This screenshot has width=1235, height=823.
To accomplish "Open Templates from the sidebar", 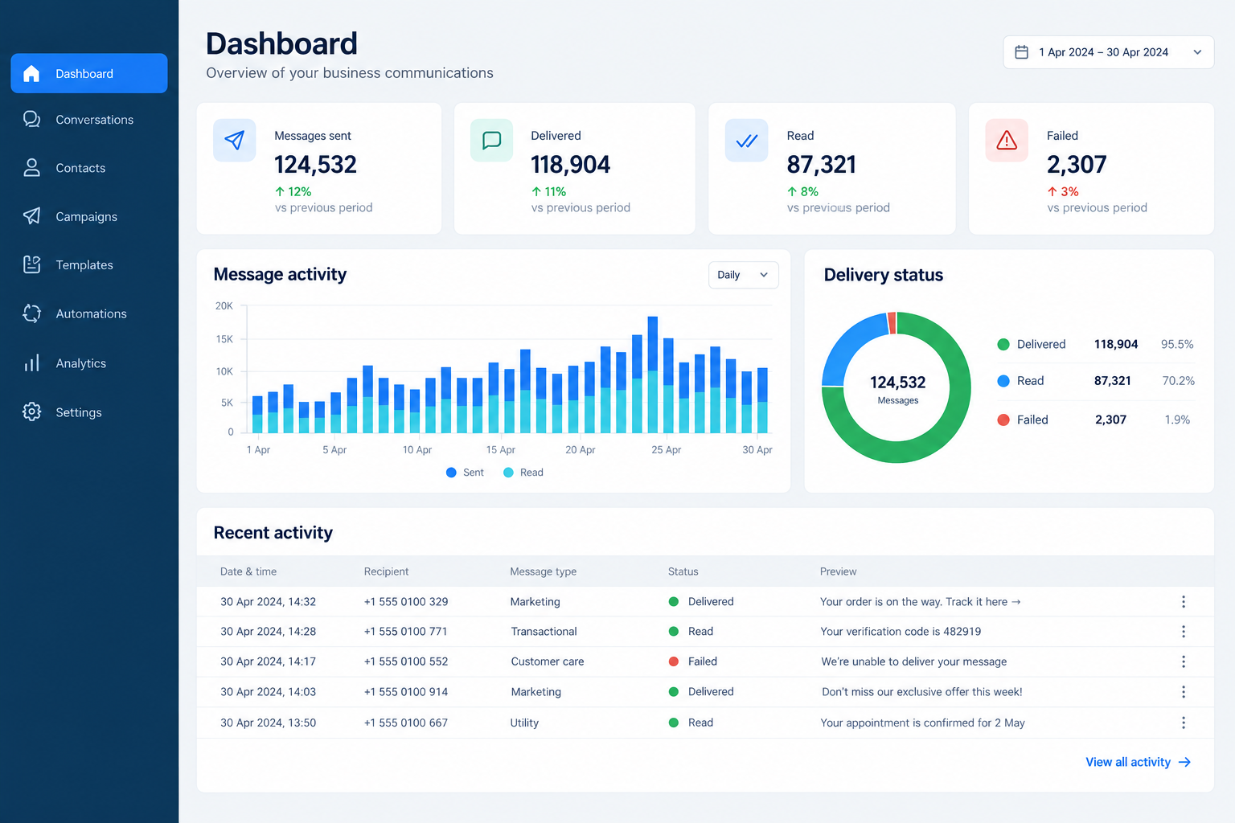I will pos(84,265).
